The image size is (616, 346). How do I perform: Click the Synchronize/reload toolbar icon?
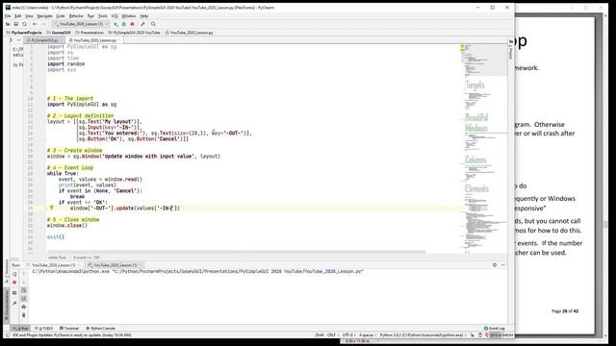coord(24,24)
